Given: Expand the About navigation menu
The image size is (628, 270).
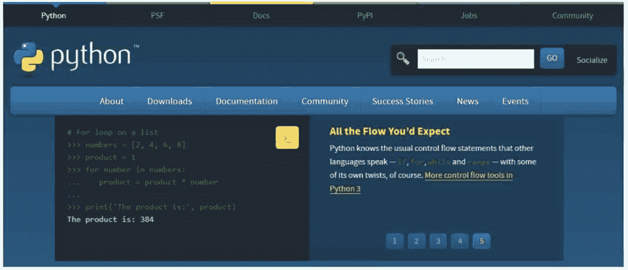Looking at the screenshot, I should coord(111,101).
